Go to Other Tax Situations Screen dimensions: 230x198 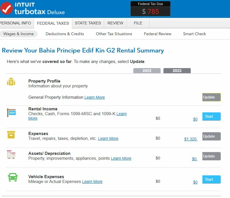(x=114, y=34)
